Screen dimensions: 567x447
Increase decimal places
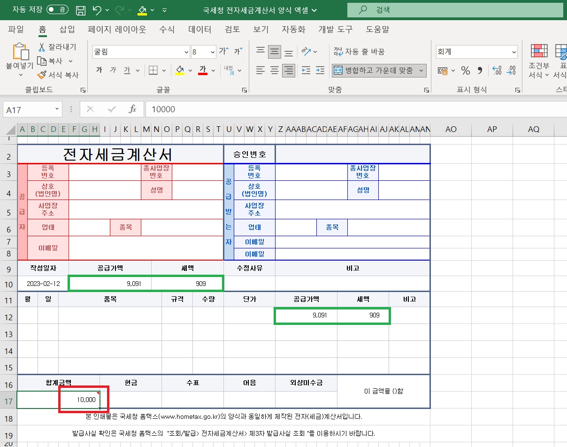498,70
